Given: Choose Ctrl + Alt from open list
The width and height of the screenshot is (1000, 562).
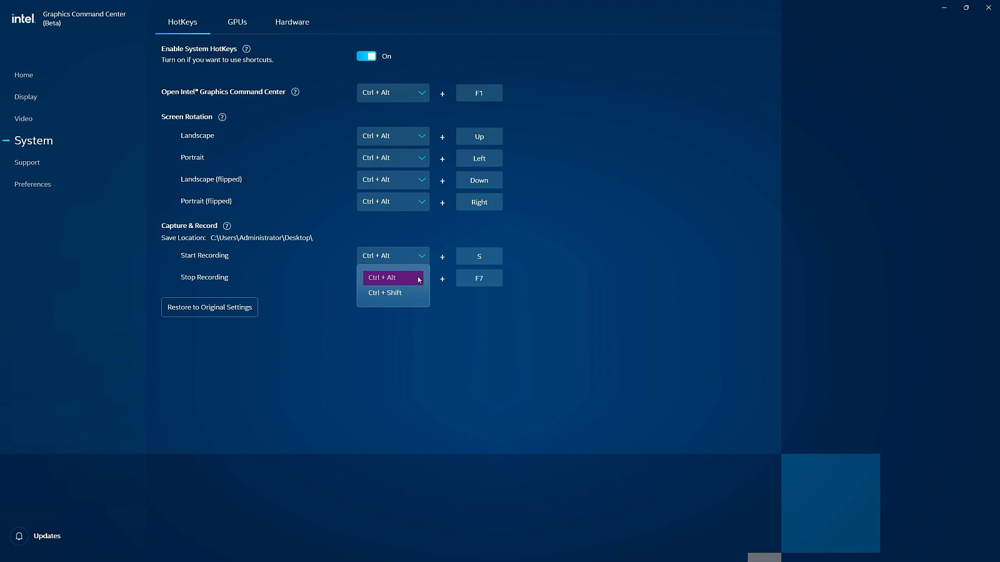Looking at the screenshot, I should tap(393, 277).
